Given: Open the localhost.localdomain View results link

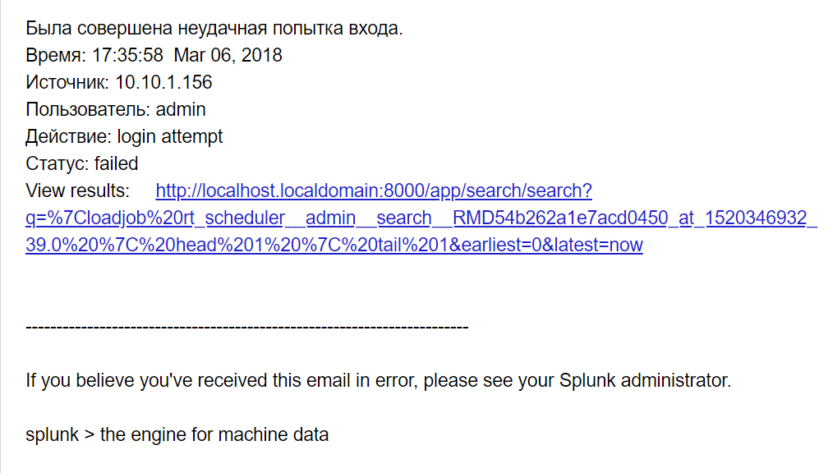Looking at the screenshot, I should point(373,191).
